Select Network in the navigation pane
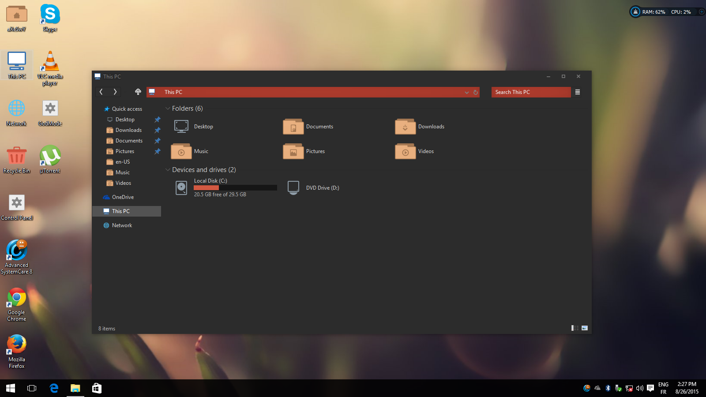706x397 pixels. 122,225
